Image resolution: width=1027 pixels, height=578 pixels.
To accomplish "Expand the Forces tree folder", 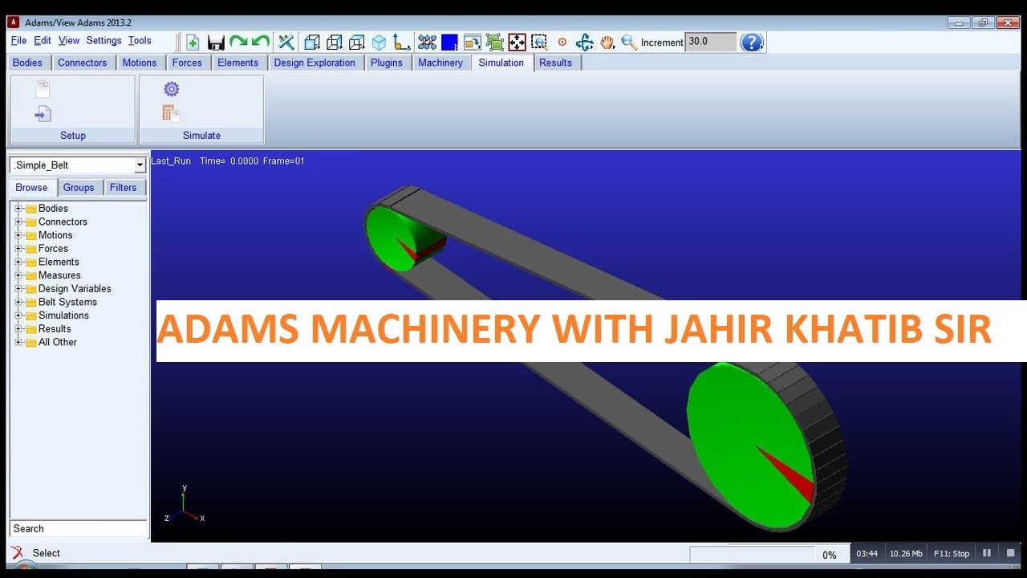I will tap(18, 248).
